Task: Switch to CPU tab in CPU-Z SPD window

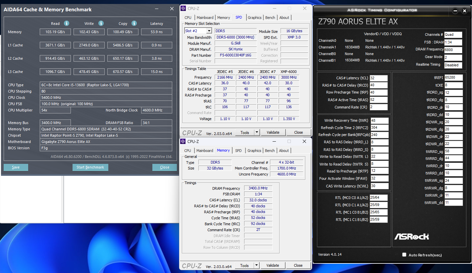Action: click(x=188, y=18)
